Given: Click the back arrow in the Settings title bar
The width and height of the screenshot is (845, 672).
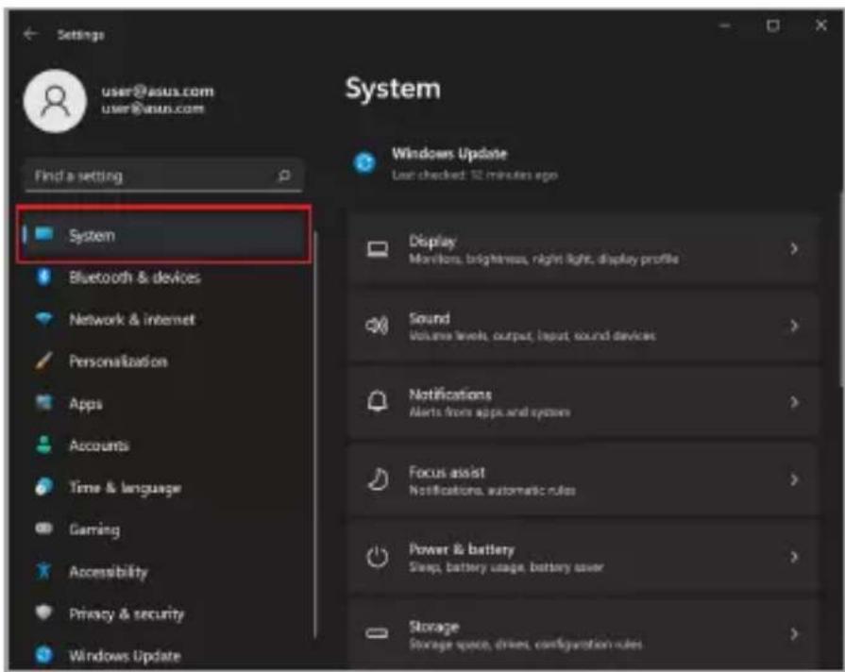Looking at the screenshot, I should coord(30,35).
